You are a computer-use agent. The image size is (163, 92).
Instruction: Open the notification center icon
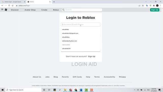[160, 90]
